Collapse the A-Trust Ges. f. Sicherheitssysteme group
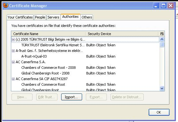The image size is (178, 122). 13,51
